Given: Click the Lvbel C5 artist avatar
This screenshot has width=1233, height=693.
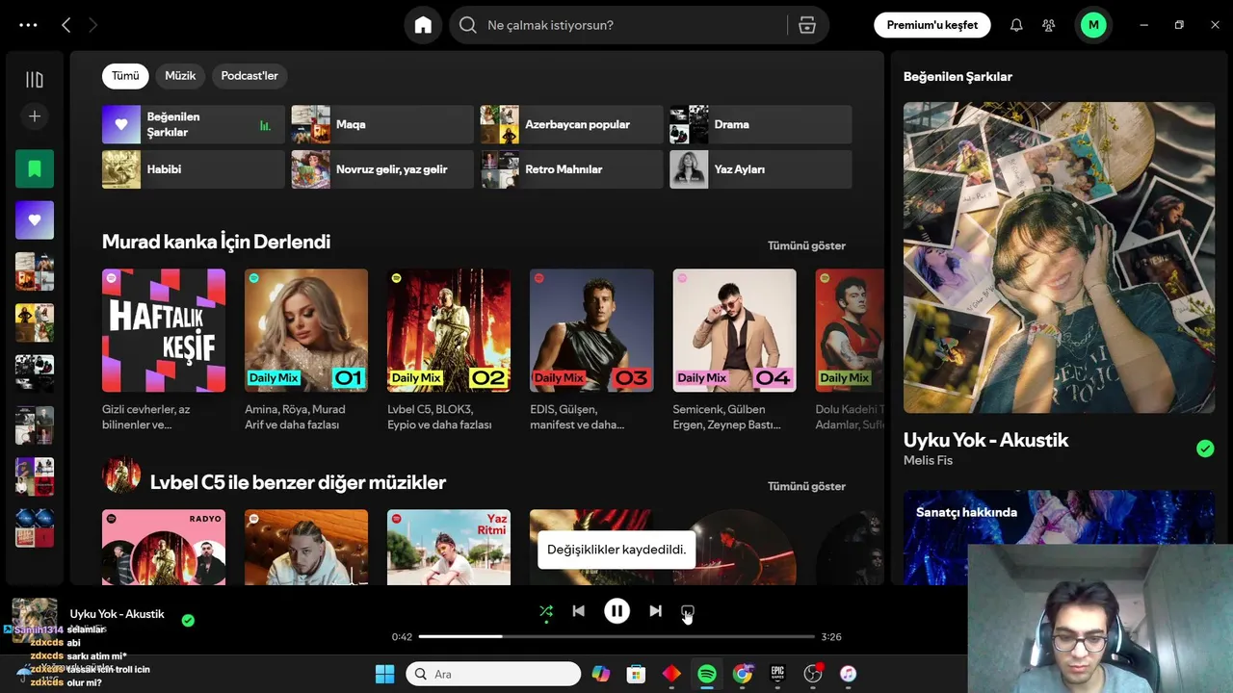Looking at the screenshot, I should (x=121, y=476).
